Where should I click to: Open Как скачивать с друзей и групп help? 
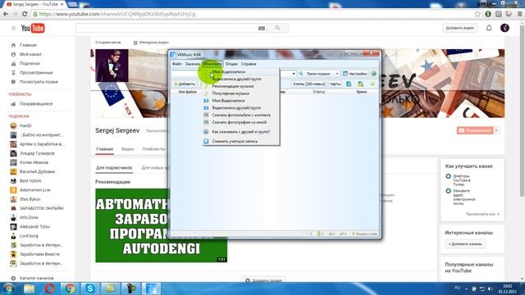pos(241,132)
